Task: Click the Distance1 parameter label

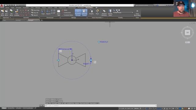Action: click(65, 49)
